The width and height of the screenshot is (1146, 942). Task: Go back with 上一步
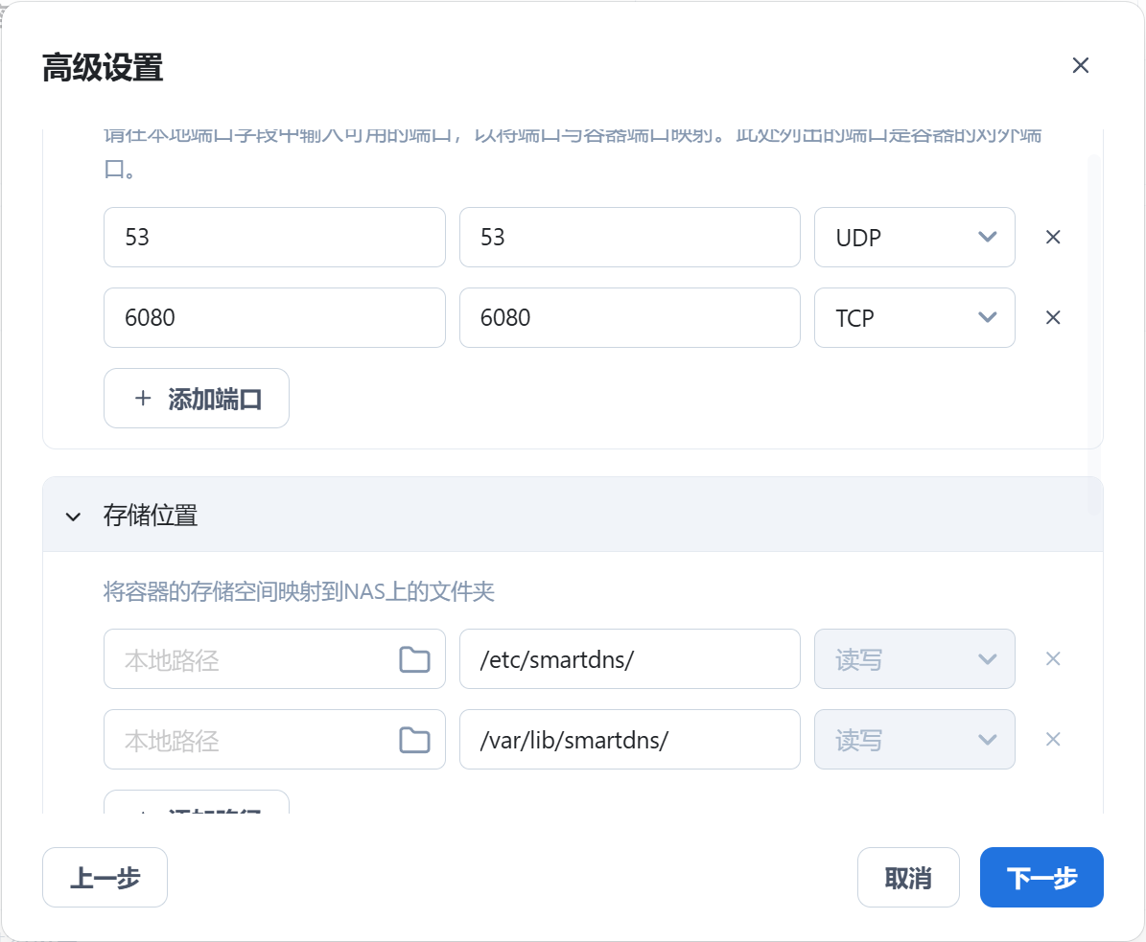pos(105,878)
